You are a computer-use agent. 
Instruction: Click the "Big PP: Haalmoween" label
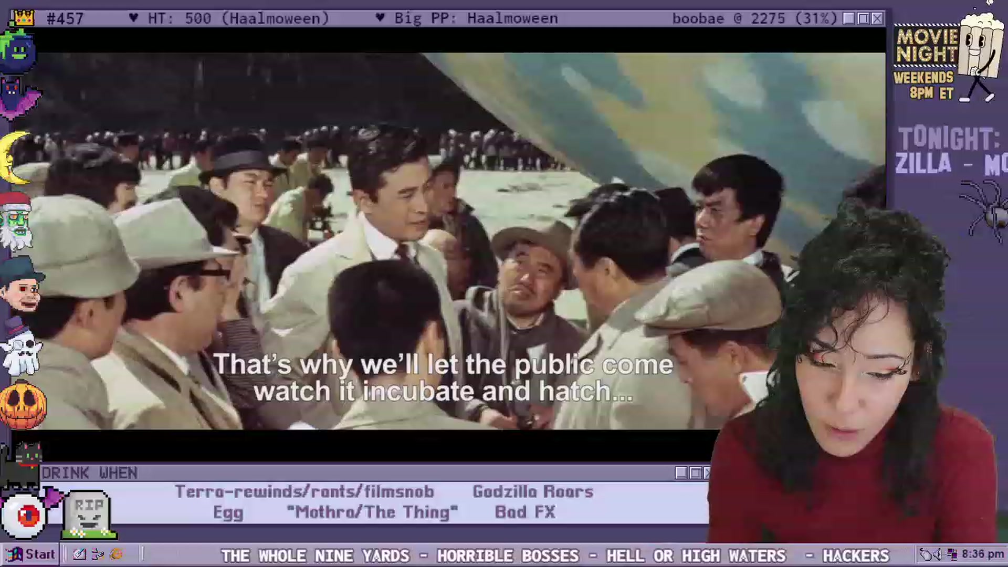coord(476,19)
